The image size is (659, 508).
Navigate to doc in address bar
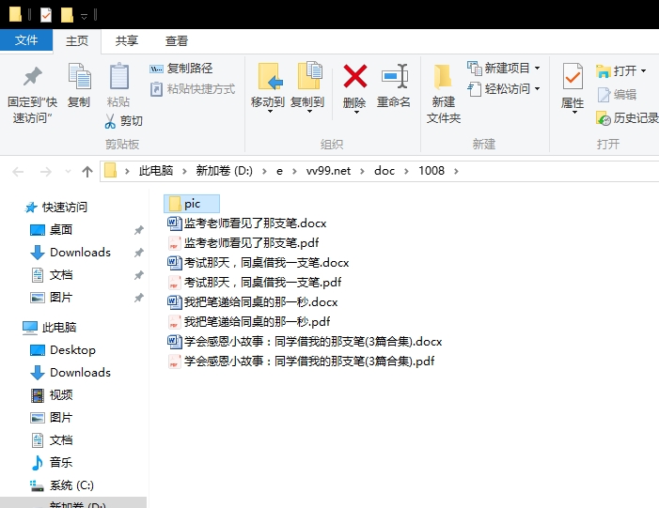click(x=384, y=171)
